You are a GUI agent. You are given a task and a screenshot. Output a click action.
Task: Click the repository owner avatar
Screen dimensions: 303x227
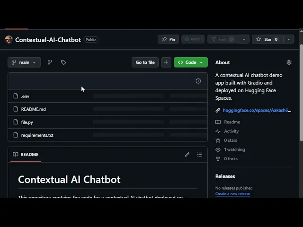(9, 40)
